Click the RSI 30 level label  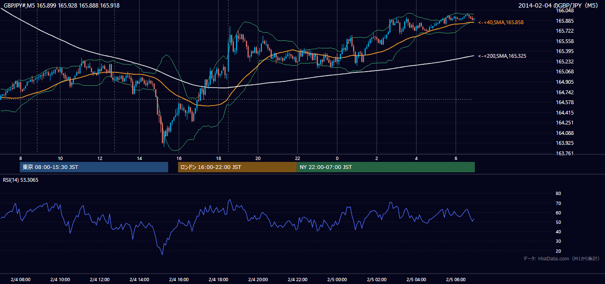[558, 241]
